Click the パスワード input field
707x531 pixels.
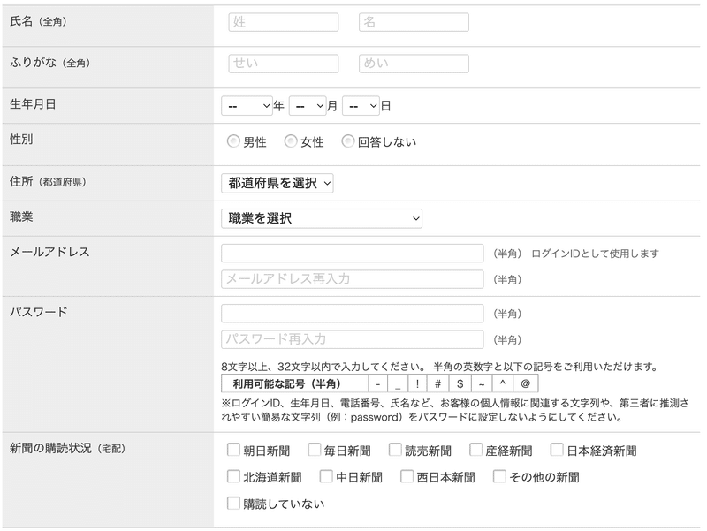tap(352, 314)
